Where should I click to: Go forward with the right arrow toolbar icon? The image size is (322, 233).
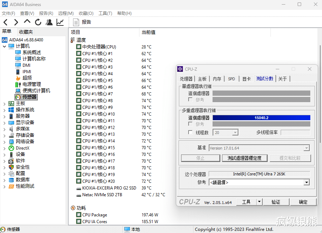pyautogui.click(x=16, y=22)
